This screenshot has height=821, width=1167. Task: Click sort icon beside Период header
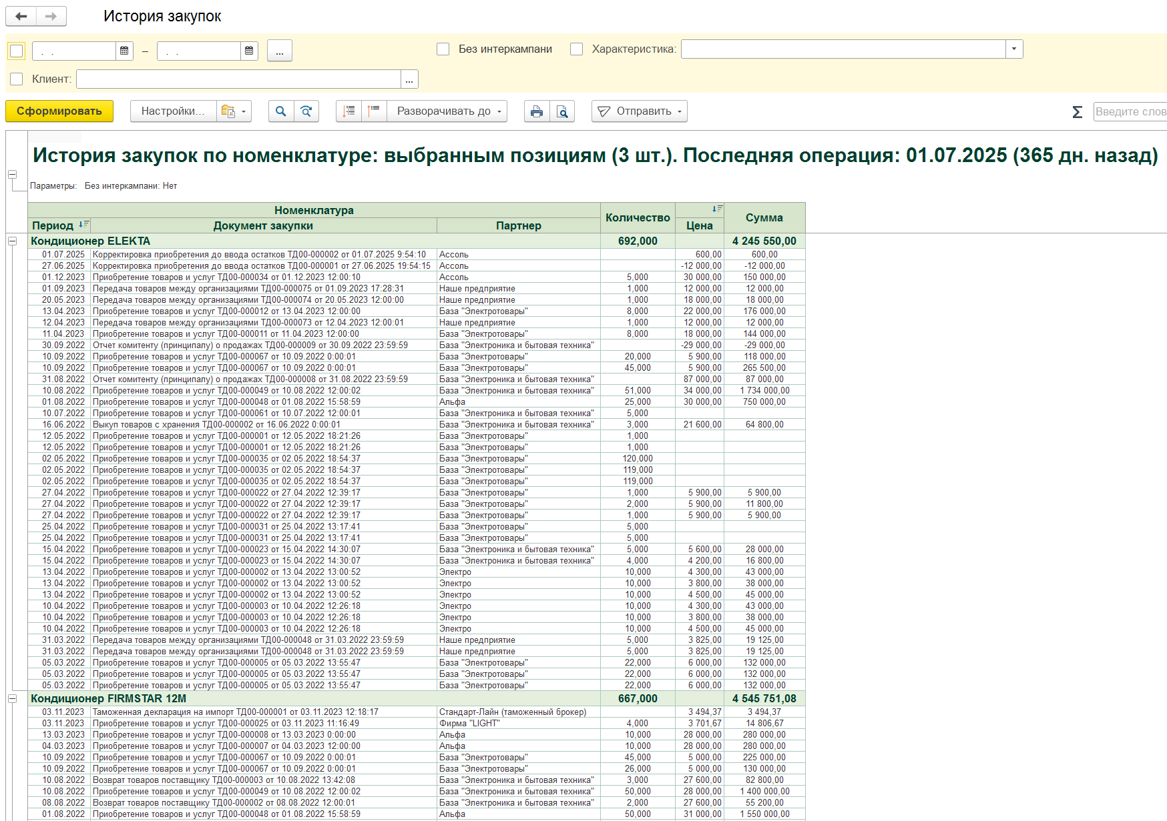(83, 225)
